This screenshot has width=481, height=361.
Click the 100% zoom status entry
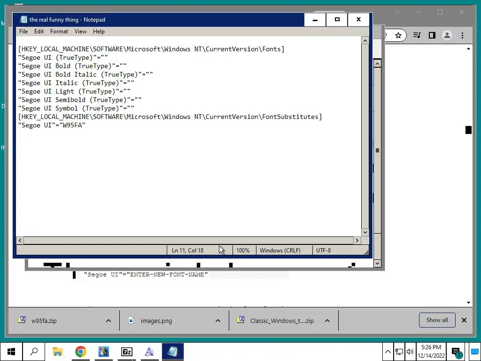[243, 251]
